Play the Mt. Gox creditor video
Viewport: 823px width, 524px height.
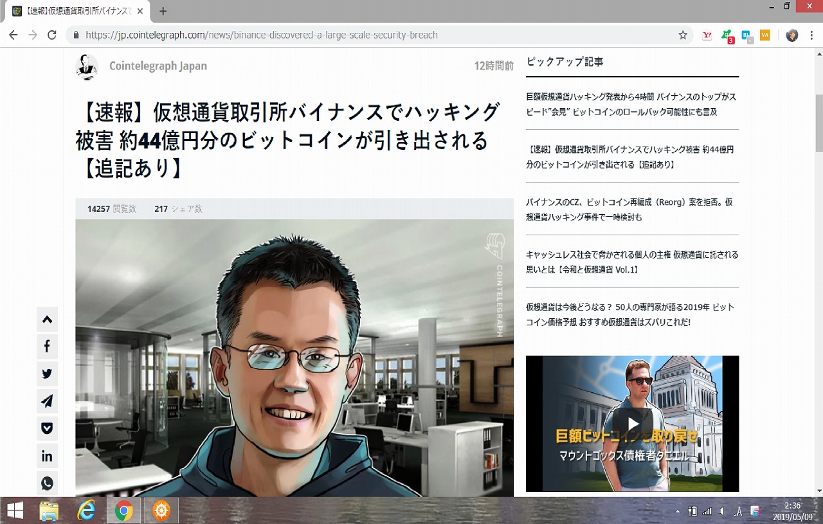pyautogui.click(x=633, y=423)
